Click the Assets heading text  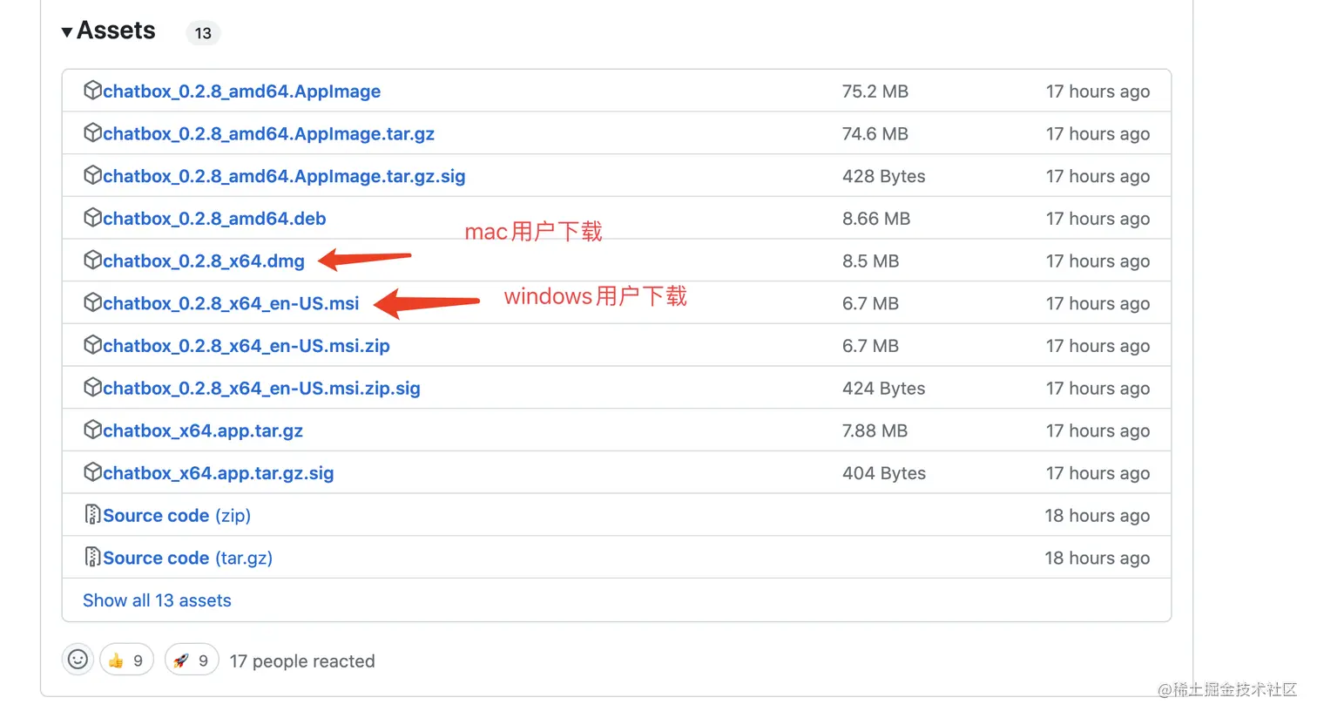pyautogui.click(x=116, y=30)
